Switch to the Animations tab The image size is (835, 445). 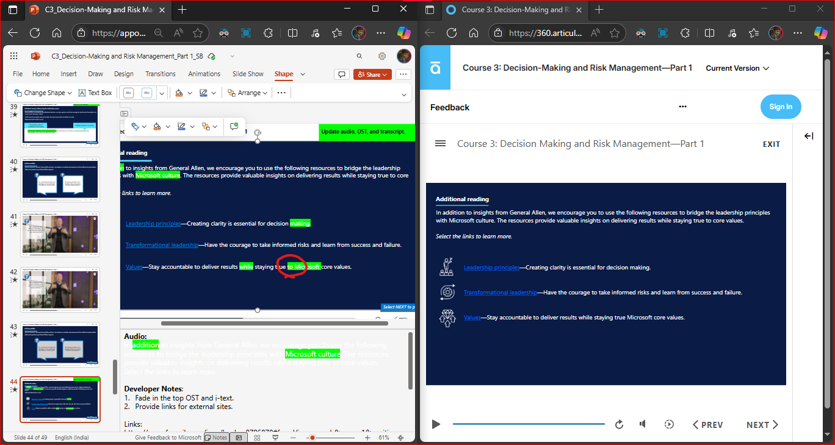[204, 74]
